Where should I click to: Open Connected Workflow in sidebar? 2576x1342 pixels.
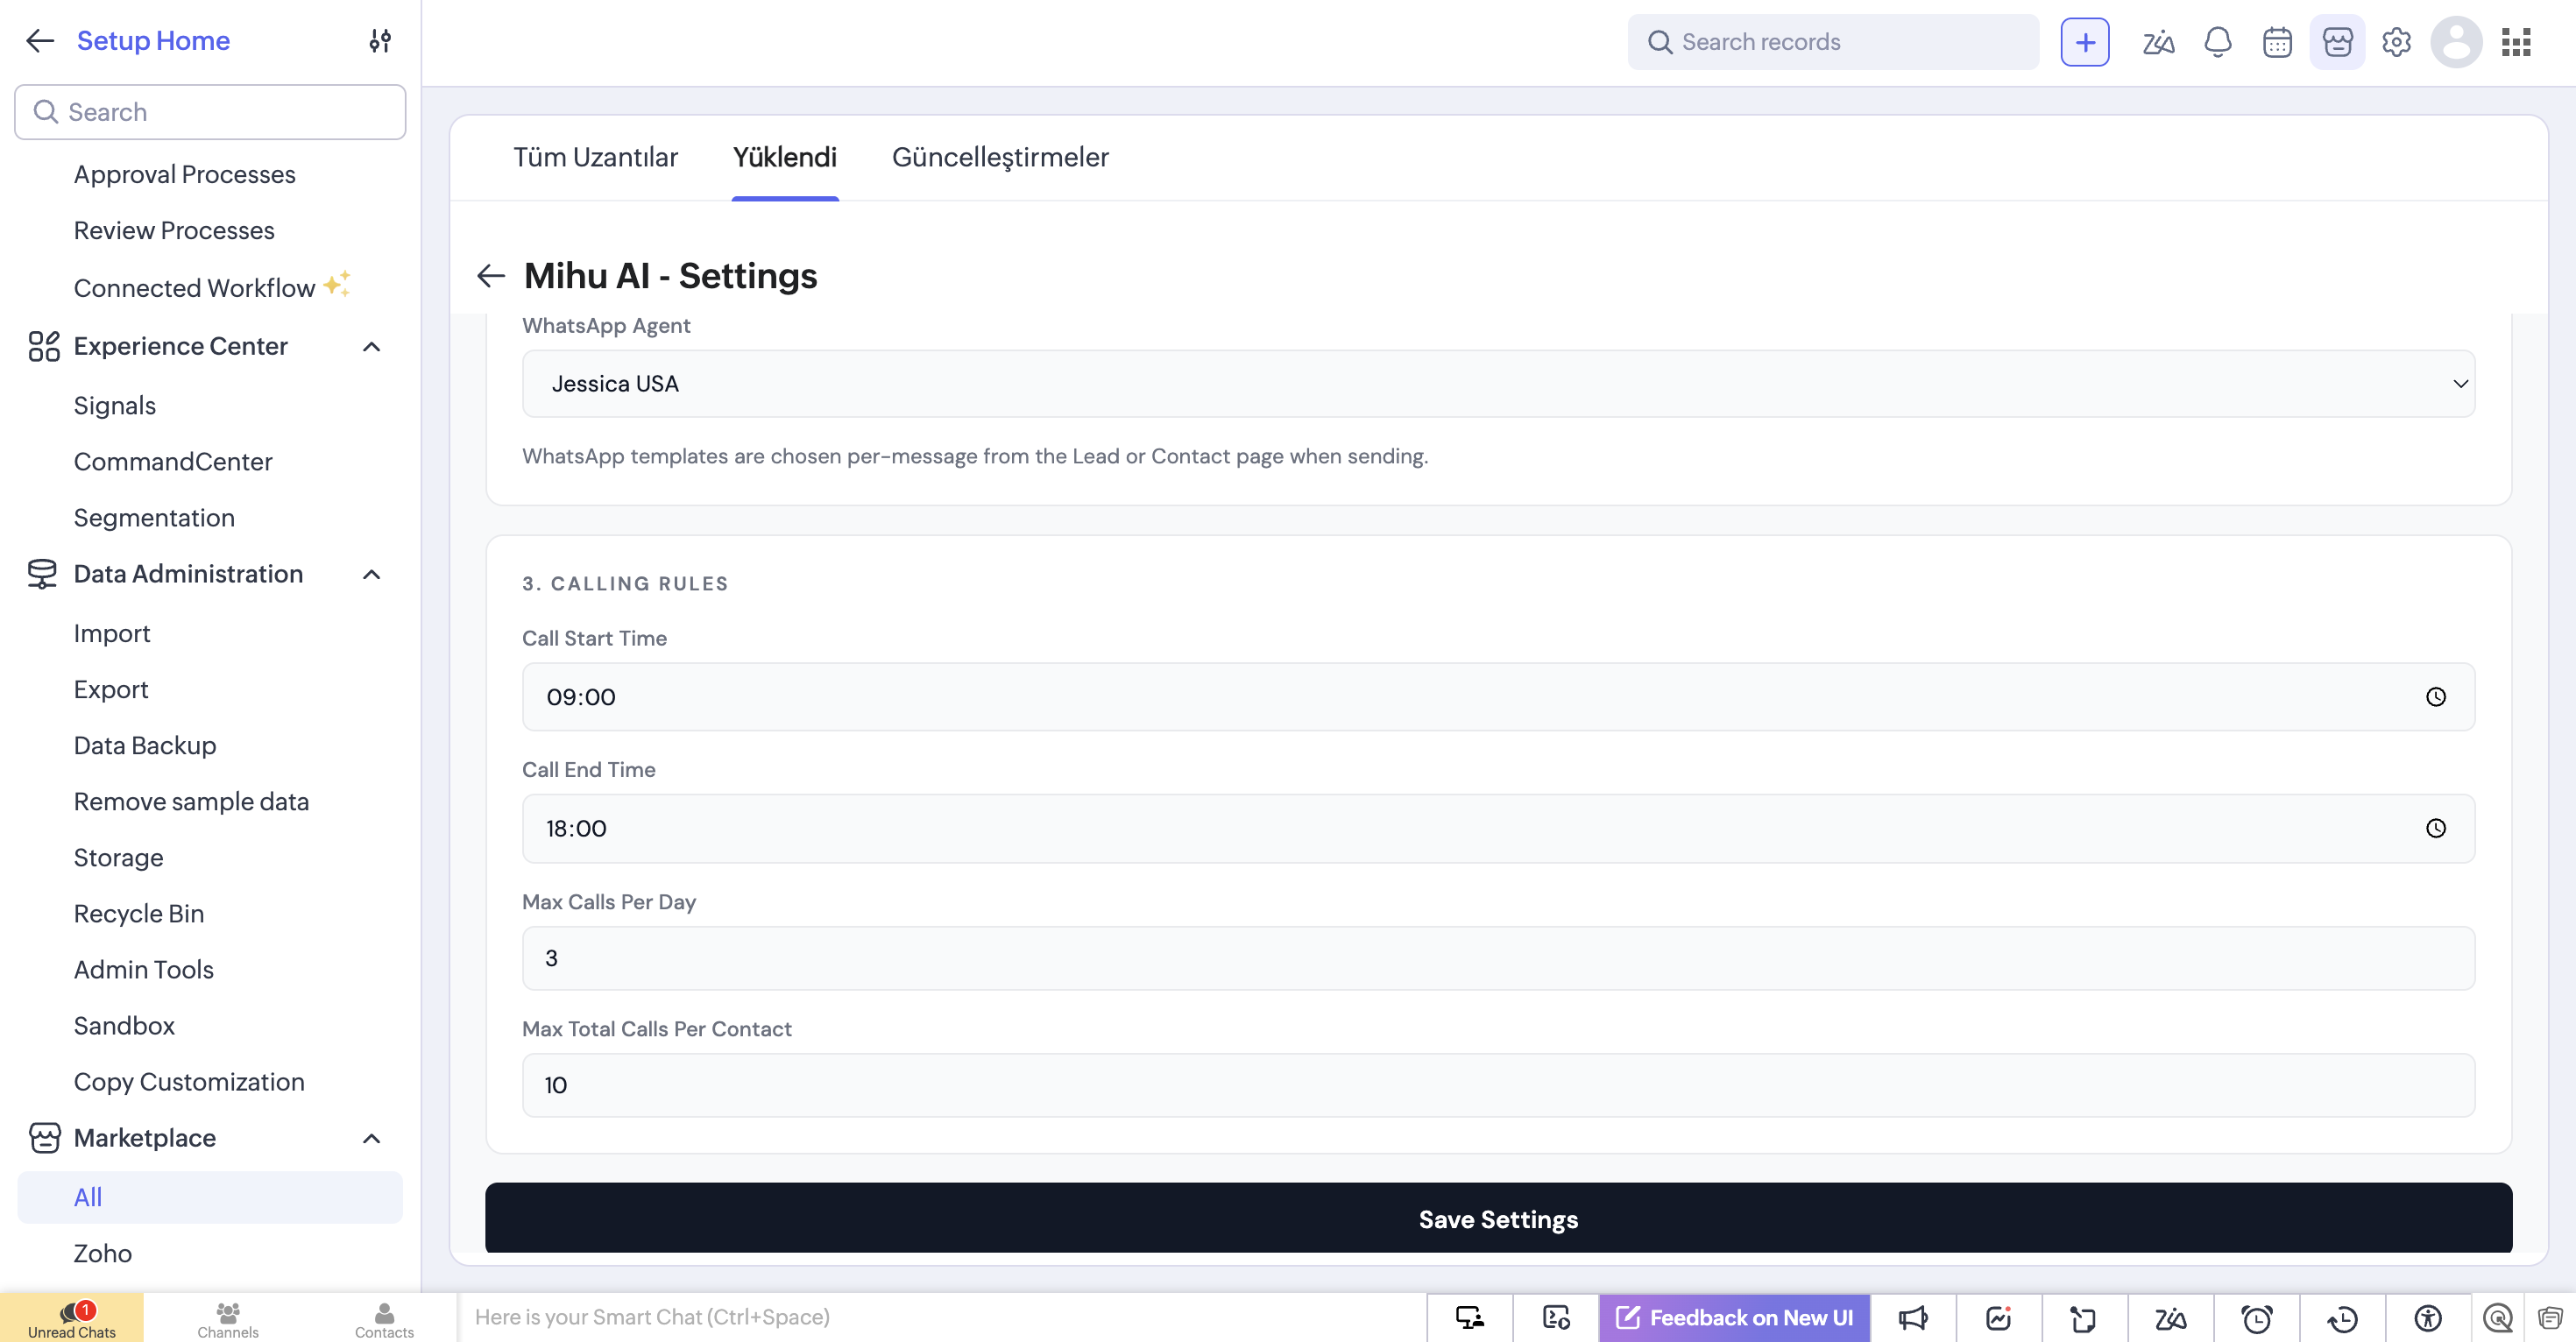point(194,288)
